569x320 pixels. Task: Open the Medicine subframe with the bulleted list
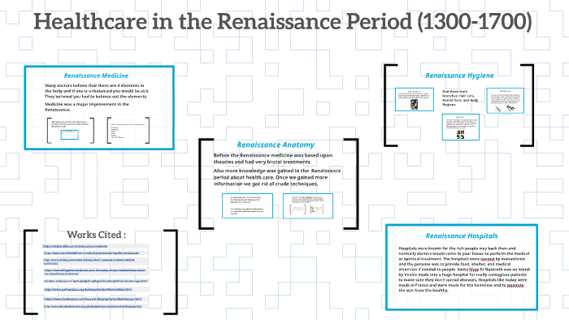[x=128, y=131]
